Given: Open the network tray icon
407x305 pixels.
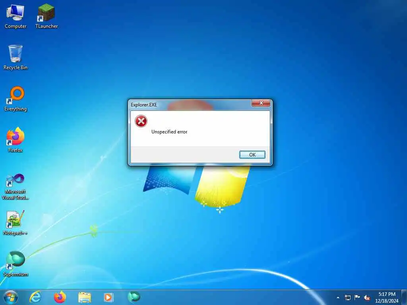Looking at the screenshot, I should (347, 297).
